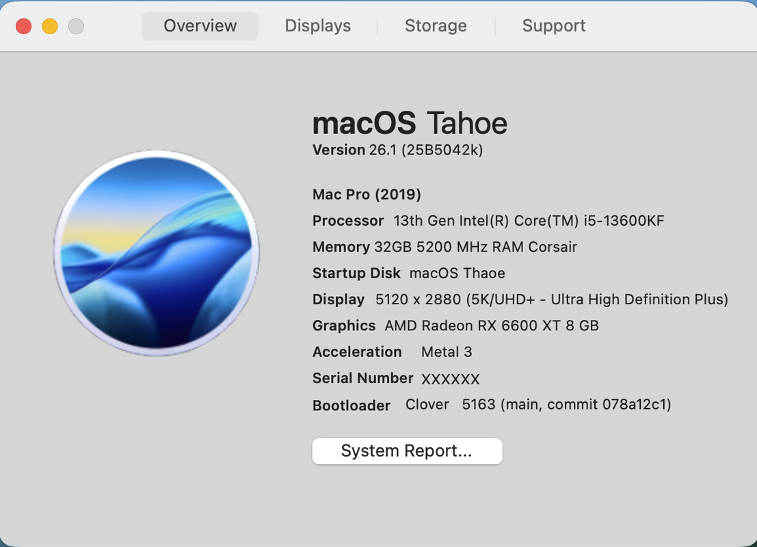Switch to the Displays tab
Image resolution: width=757 pixels, height=547 pixels.
pyautogui.click(x=318, y=25)
